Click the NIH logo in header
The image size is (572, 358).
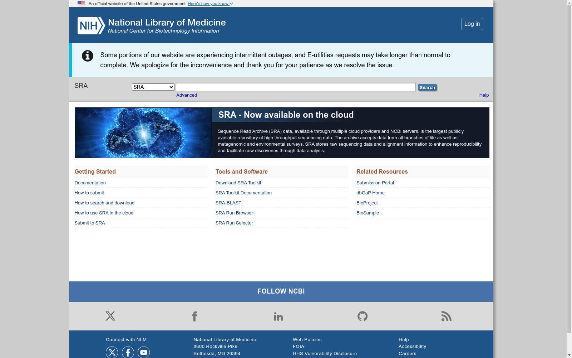[91, 25]
